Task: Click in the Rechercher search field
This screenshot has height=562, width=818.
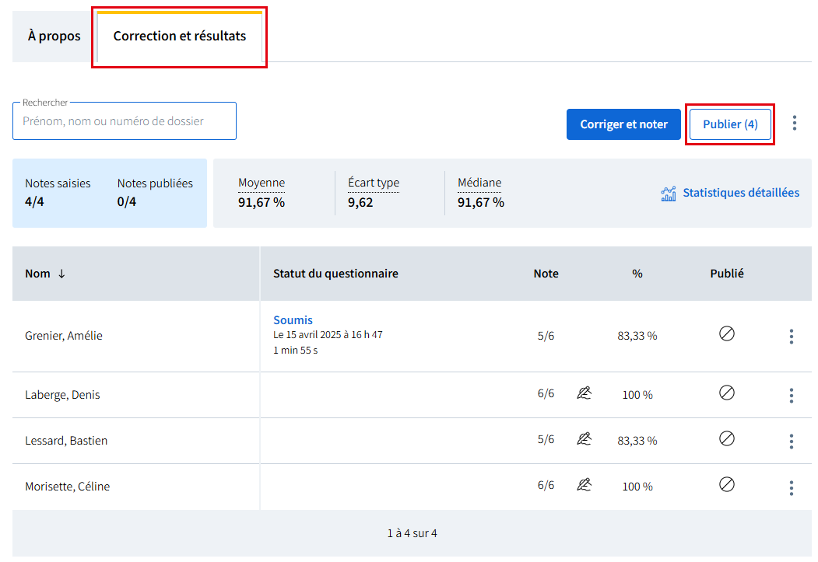Action: pyautogui.click(x=125, y=121)
